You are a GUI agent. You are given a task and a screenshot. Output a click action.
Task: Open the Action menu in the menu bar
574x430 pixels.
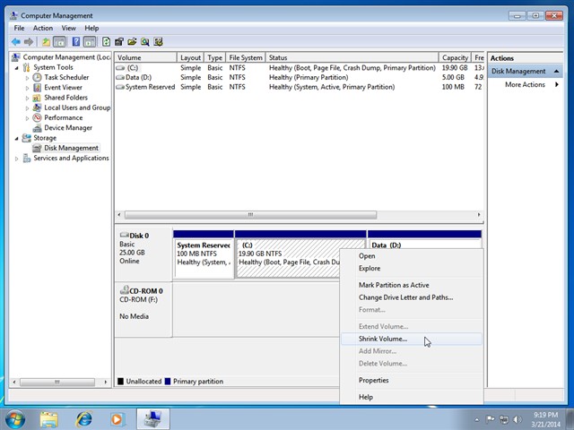tap(43, 28)
